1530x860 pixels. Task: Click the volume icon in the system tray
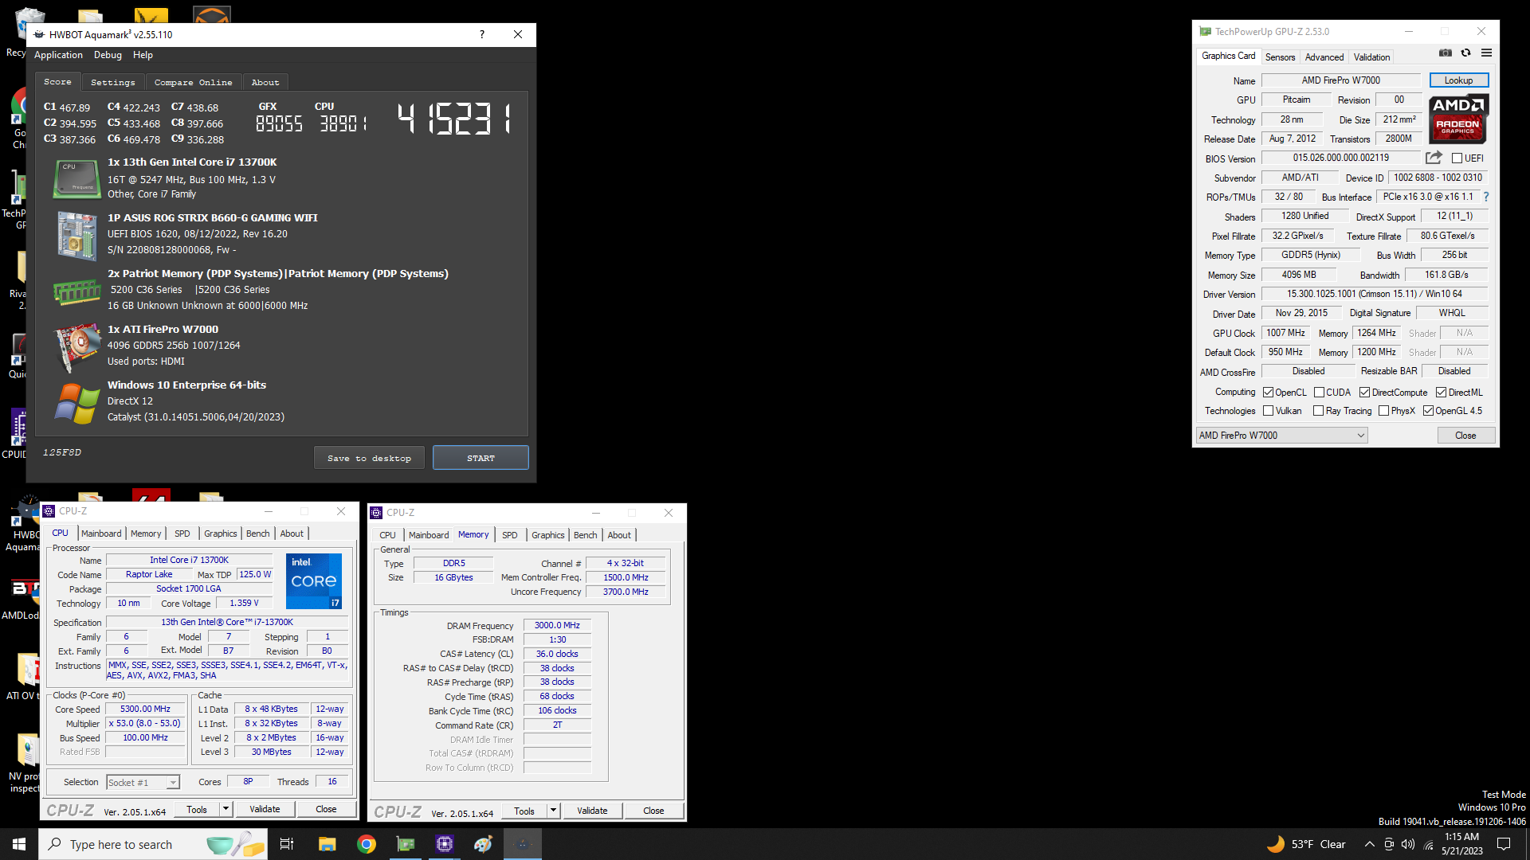coord(1408,844)
